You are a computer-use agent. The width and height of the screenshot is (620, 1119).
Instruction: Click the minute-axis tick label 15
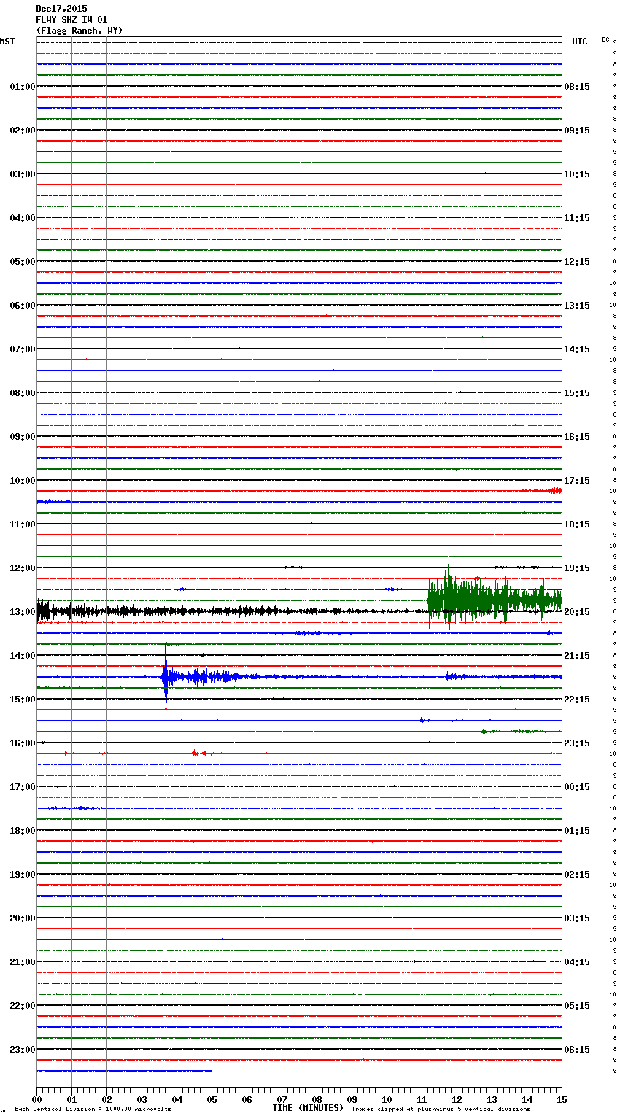coord(562,1100)
